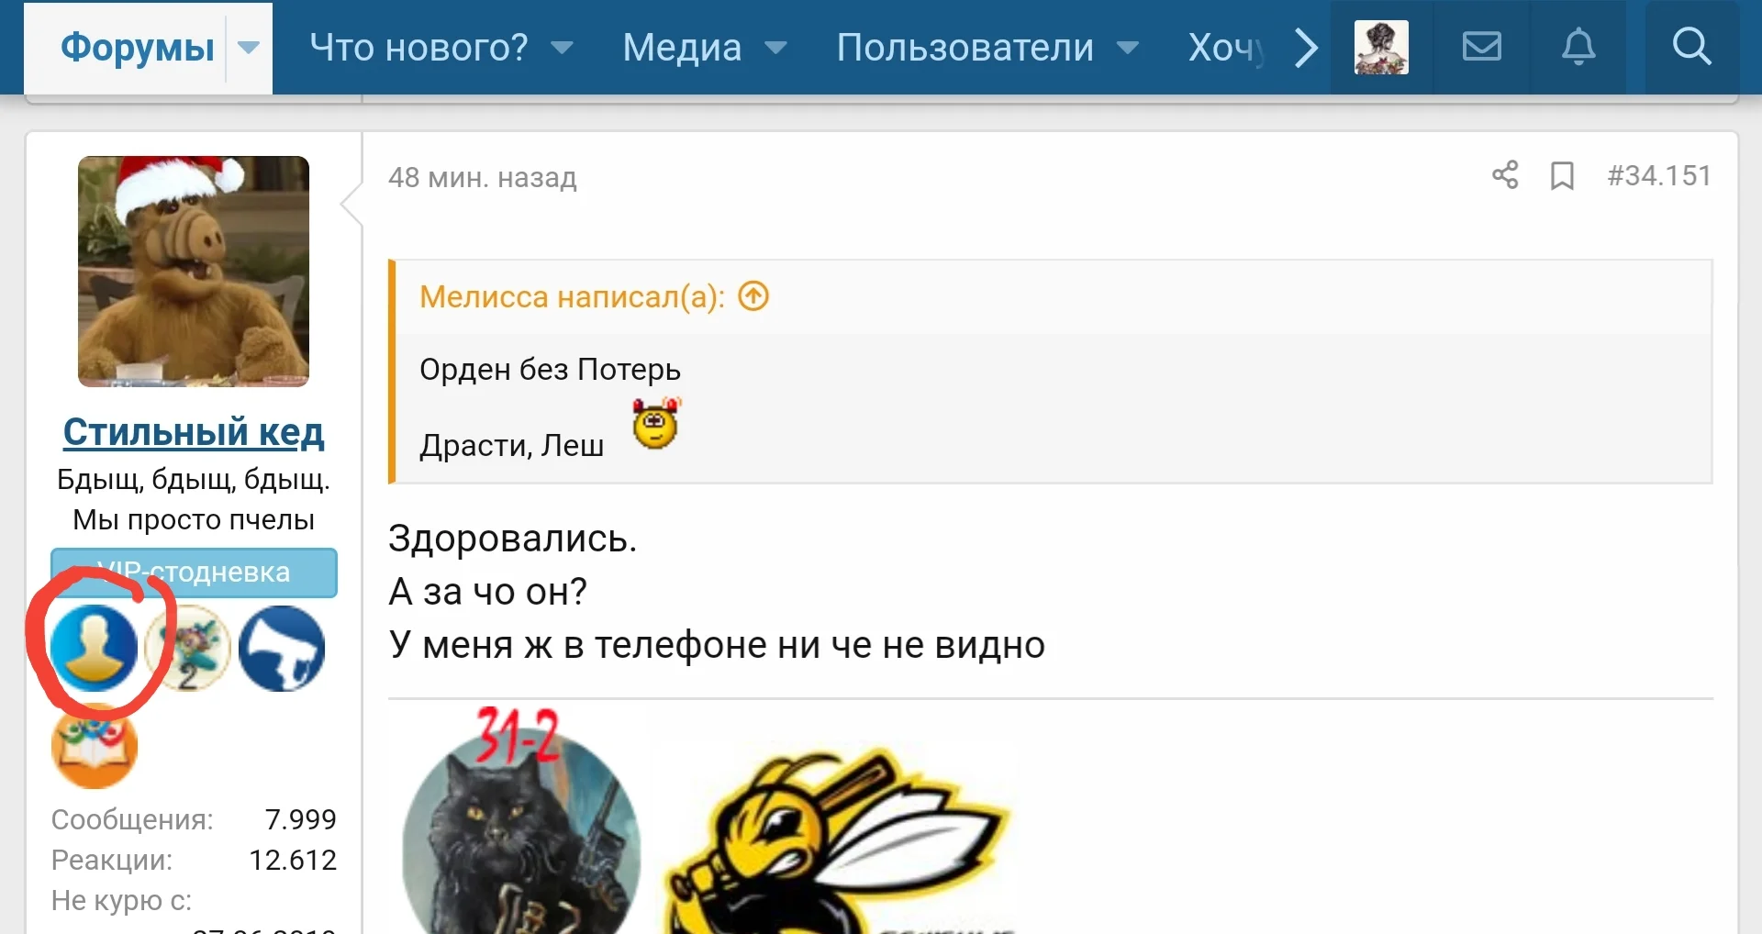
Task: Expand the Форумы dropdown arrow
Action: pyautogui.click(x=249, y=48)
